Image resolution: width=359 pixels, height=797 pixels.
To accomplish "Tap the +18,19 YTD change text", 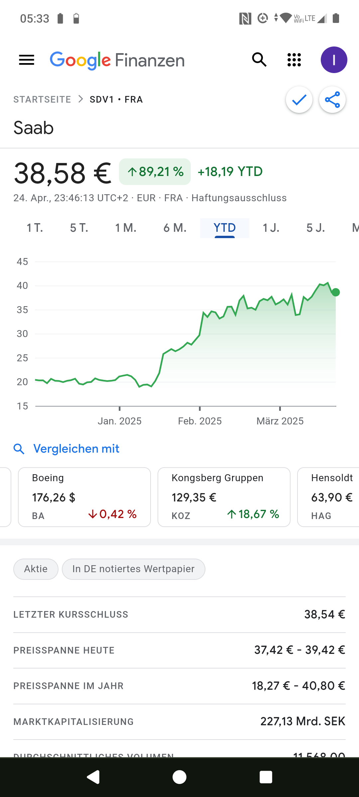I will click(x=230, y=172).
